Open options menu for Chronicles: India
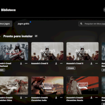The width and height of the screenshot is (105, 105). point(61,97)
